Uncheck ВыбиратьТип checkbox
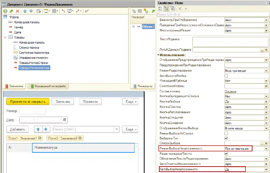The height and width of the screenshot is (173, 270). pyautogui.click(x=226, y=138)
